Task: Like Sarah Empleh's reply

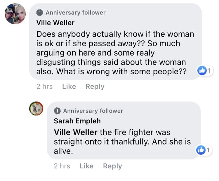Action: pyautogui.click(x=87, y=166)
